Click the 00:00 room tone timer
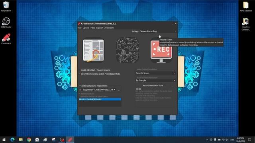The height and width of the screenshot is (143, 255). click(x=138, y=89)
